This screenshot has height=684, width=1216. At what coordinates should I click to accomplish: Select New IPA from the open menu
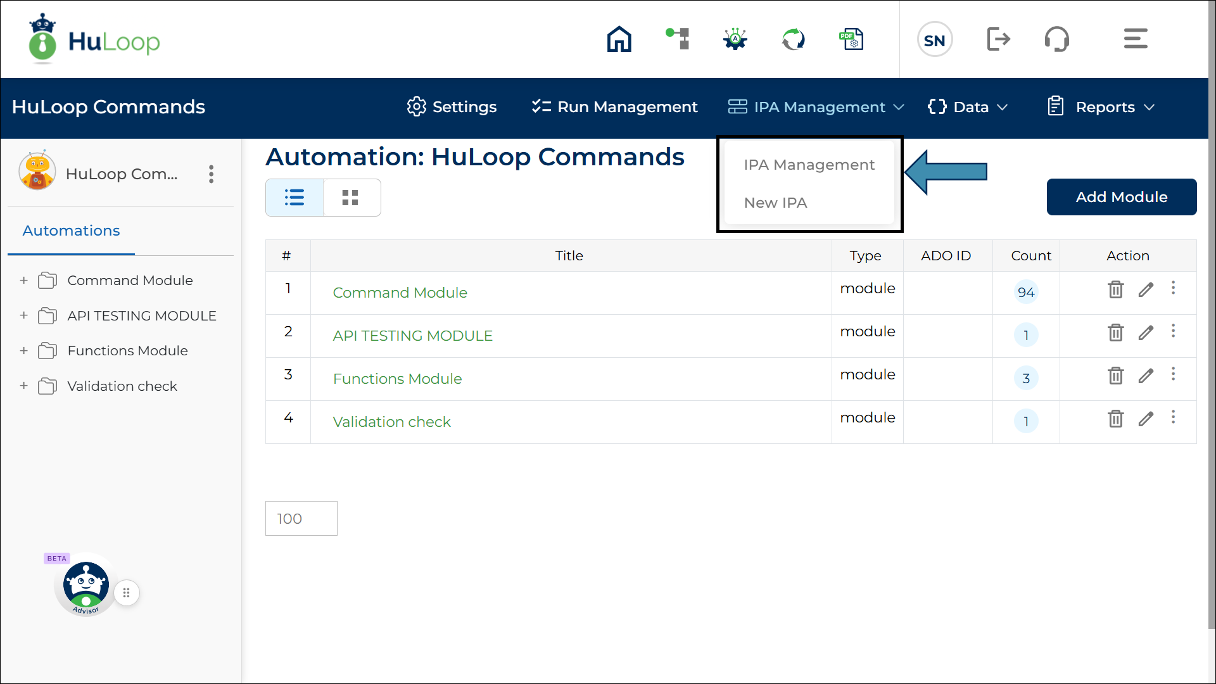click(775, 203)
